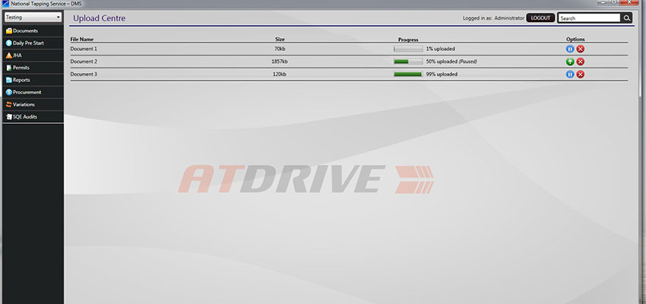The width and height of the screenshot is (646, 304).
Task: Click the Daily Pre Start icon
Action: pos(8,43)
